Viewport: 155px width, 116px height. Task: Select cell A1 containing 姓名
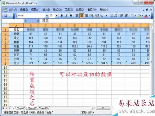click(x=16, y=30)
